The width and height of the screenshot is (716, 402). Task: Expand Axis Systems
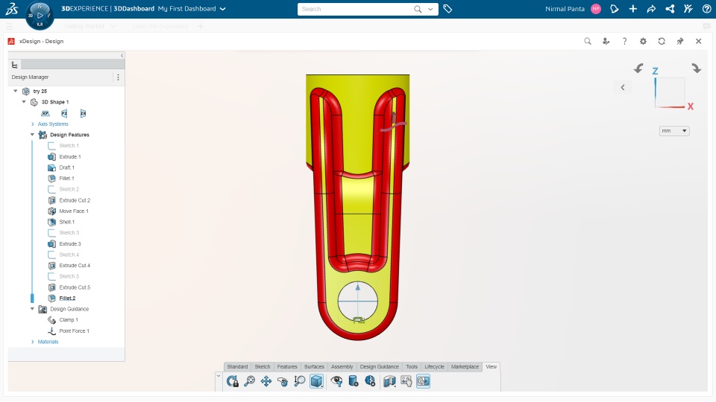tap(32, 124)
